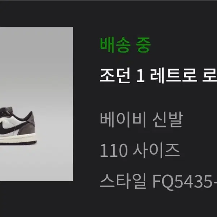Click the word 사이즈
Image resolution: width=217 pixels, height=217 pixels.
156,151
